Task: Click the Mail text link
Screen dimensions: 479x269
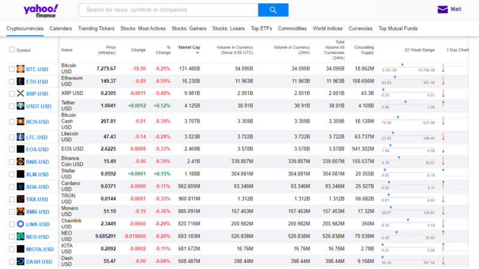Action: pyautogui.click(x=456, y=9)
